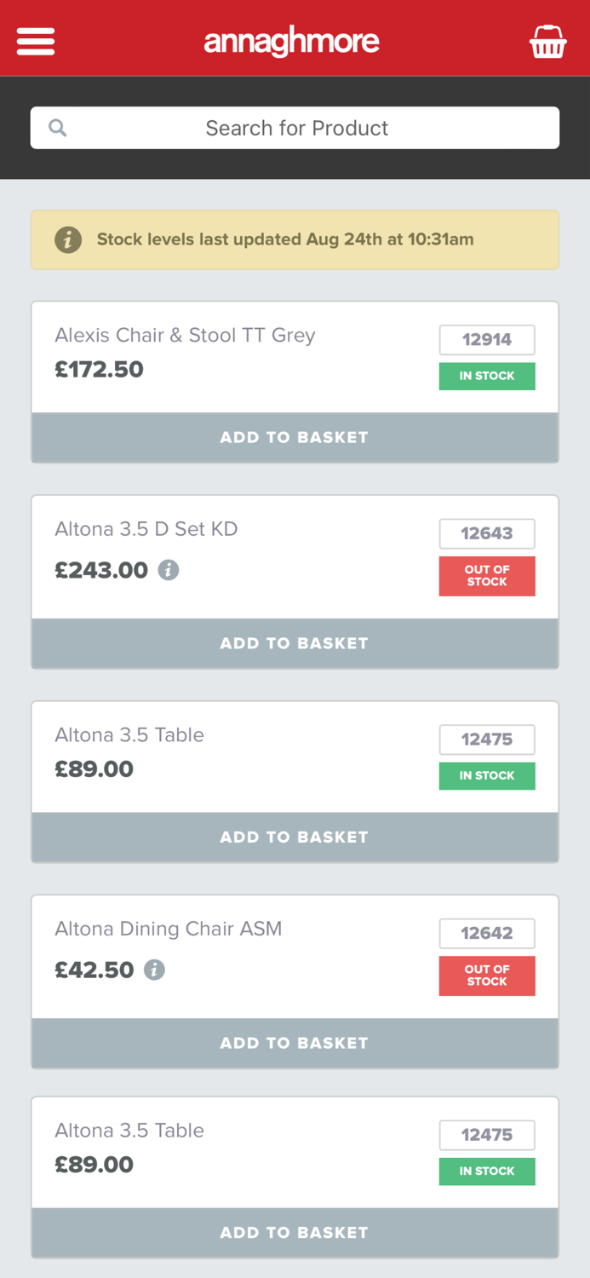Select the Altona 3.5 Table title
The image size is (590, 1278).
click(129, 734)
